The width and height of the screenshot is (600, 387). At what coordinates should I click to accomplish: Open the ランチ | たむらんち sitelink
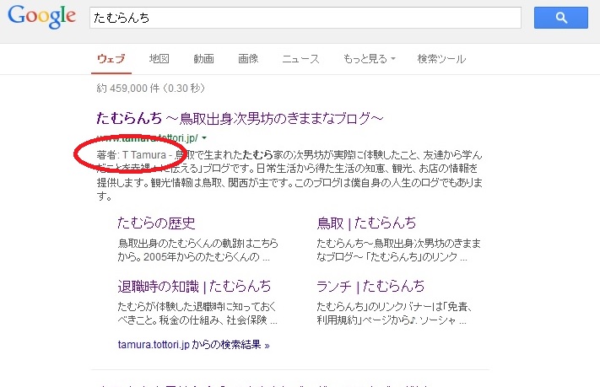click(370, 287)
